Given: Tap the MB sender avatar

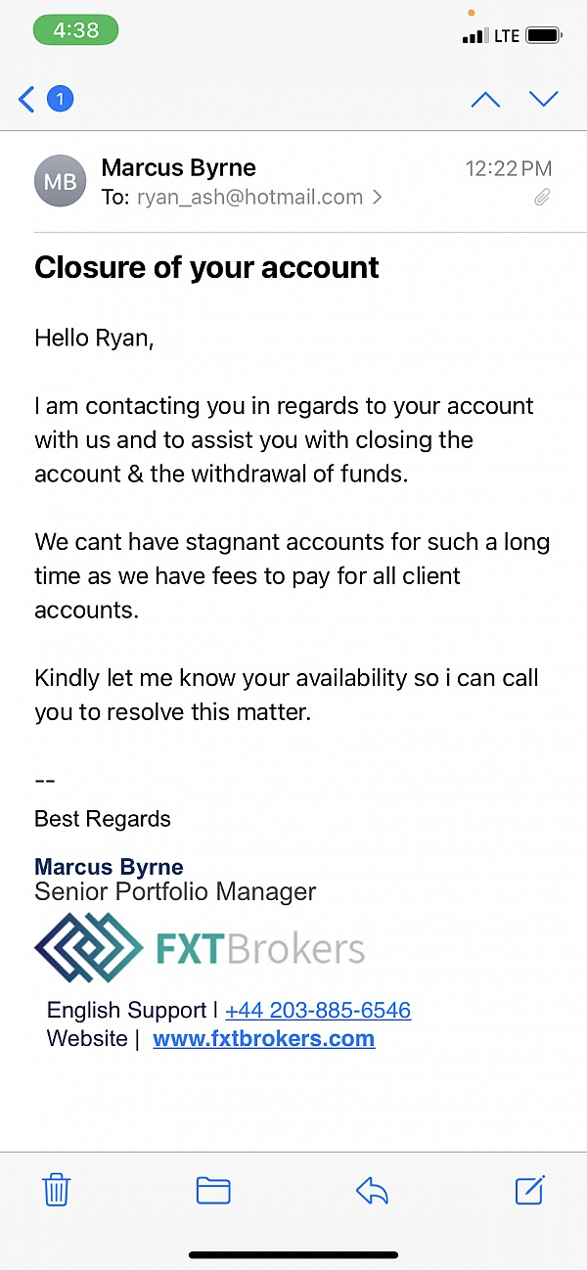Looking at the screenshot, I should 61,182.
